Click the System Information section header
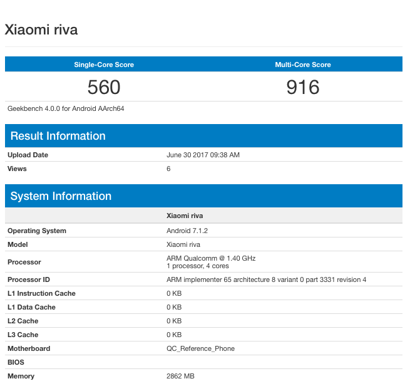 pyautogui.click(x=61, y=196)
